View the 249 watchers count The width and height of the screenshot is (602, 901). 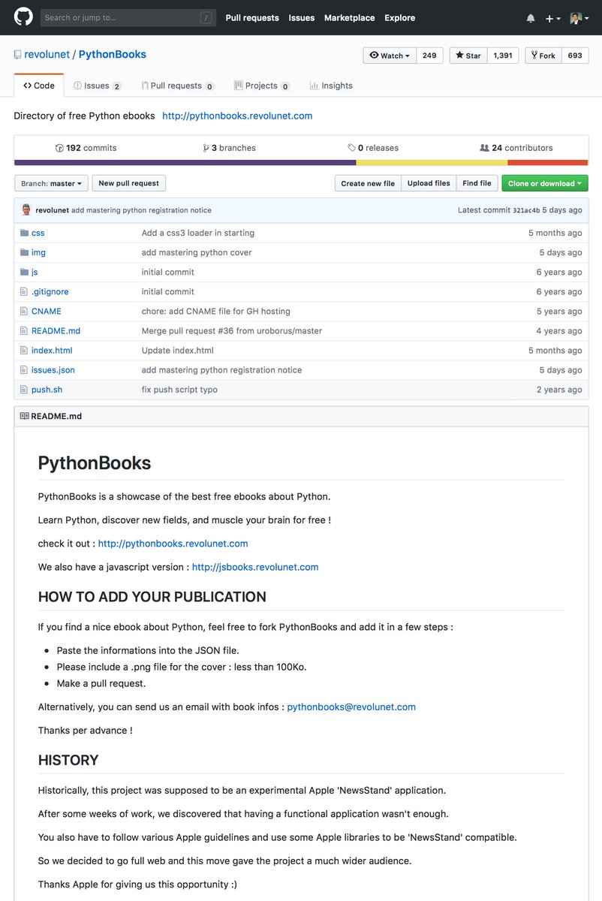(429, 56)
